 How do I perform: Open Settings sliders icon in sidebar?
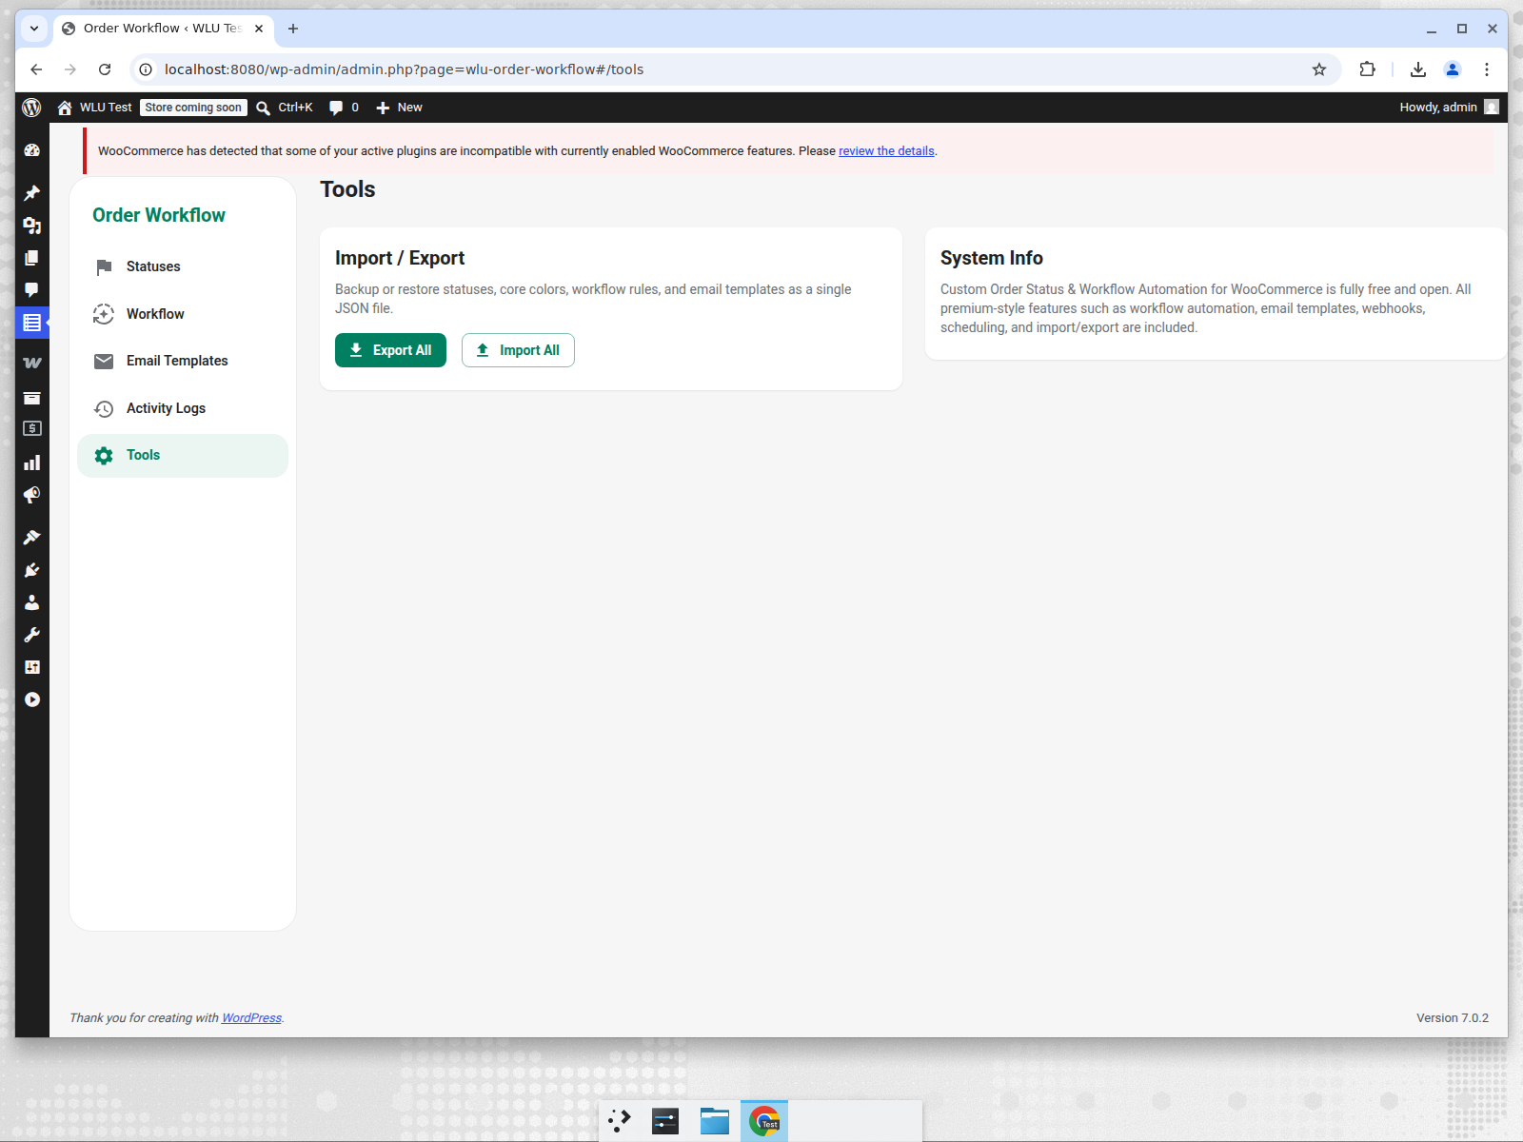(x=31, y=667)
